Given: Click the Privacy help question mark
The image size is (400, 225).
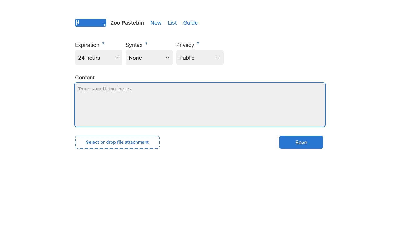Looking at the screenshot, I should (x=198, y=44).
